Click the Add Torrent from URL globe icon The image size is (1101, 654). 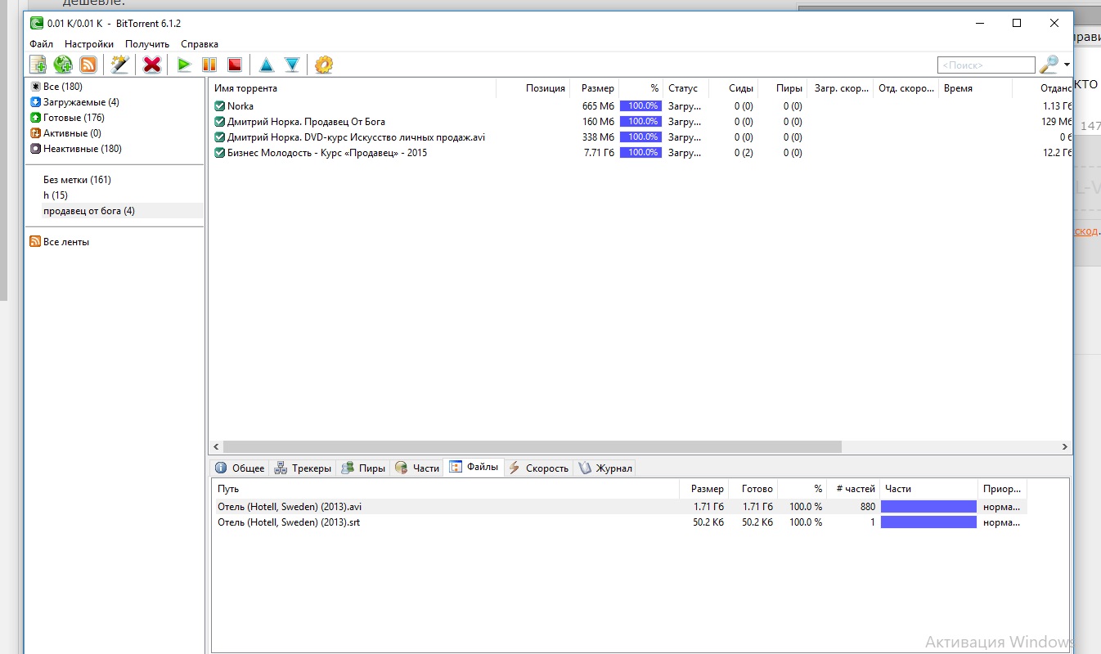pos(63,65)
